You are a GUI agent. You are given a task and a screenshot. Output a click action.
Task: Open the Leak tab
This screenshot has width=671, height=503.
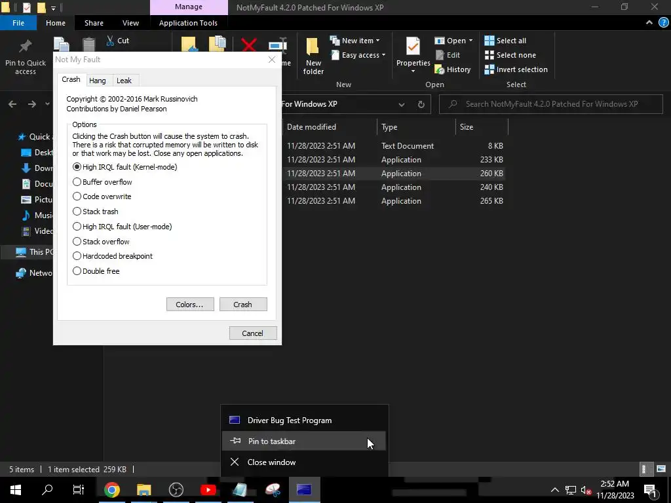click(124, 81)
